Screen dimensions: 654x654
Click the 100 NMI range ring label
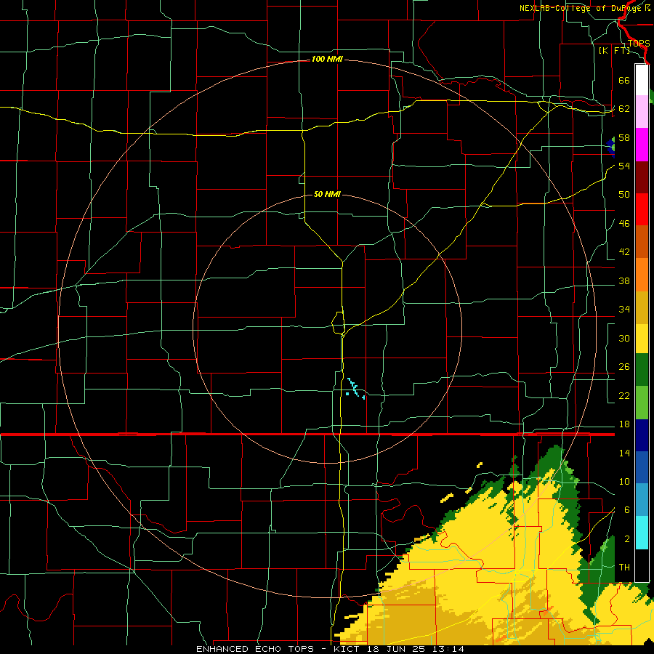(x=327, y=60)
